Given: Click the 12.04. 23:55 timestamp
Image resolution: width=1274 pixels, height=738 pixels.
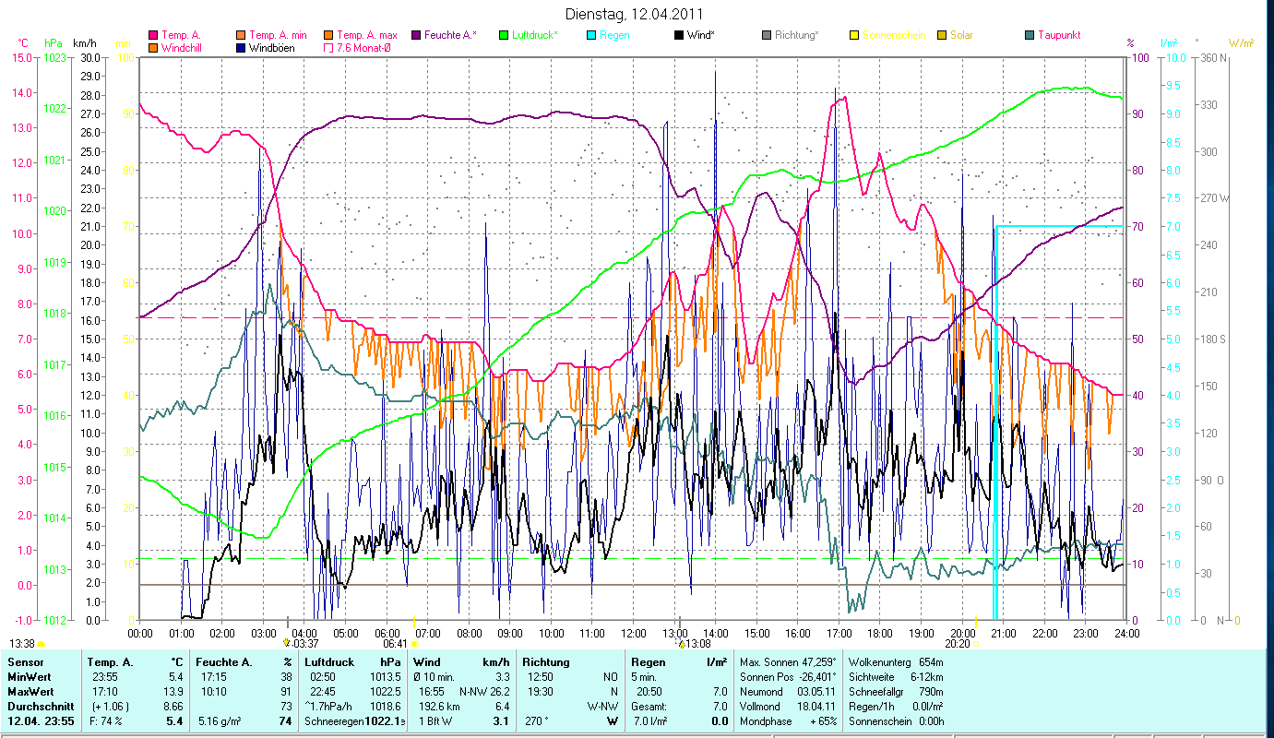Looking at the screenshot, I should [x=40, y=721].
